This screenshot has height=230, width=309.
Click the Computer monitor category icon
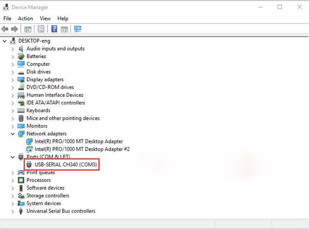point(21,64)
